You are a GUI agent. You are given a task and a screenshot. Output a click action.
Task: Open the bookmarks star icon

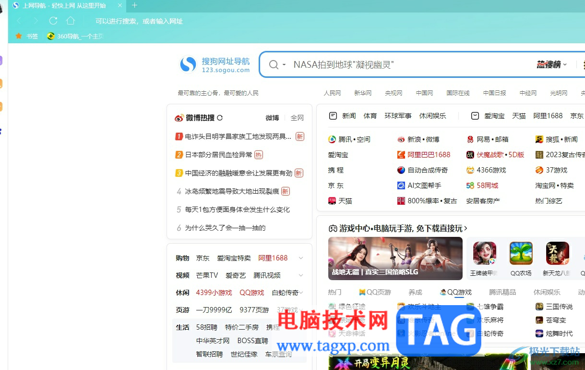[x=19, y=36]
